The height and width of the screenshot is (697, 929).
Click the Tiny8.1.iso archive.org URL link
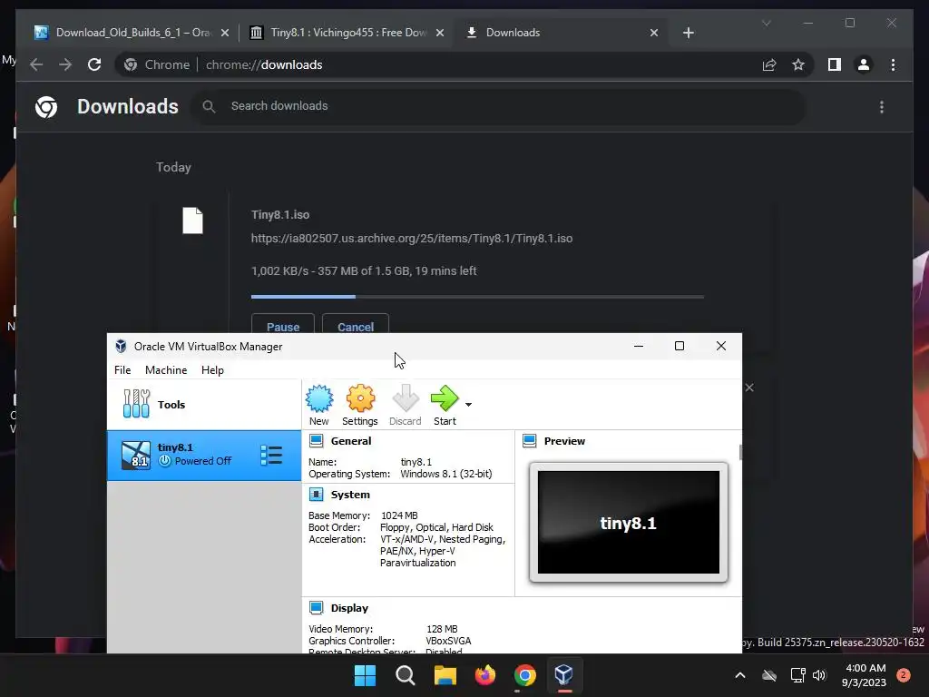(412, 239)
